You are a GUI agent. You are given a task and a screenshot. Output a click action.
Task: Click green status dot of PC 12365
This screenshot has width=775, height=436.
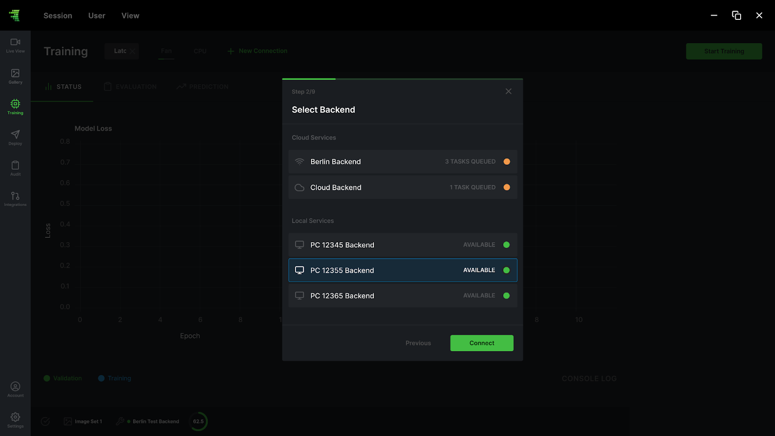click(x=507, y=296)
